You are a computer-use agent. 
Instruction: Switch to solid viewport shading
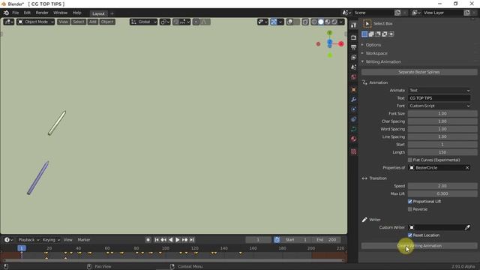click(x=321, y=22)
